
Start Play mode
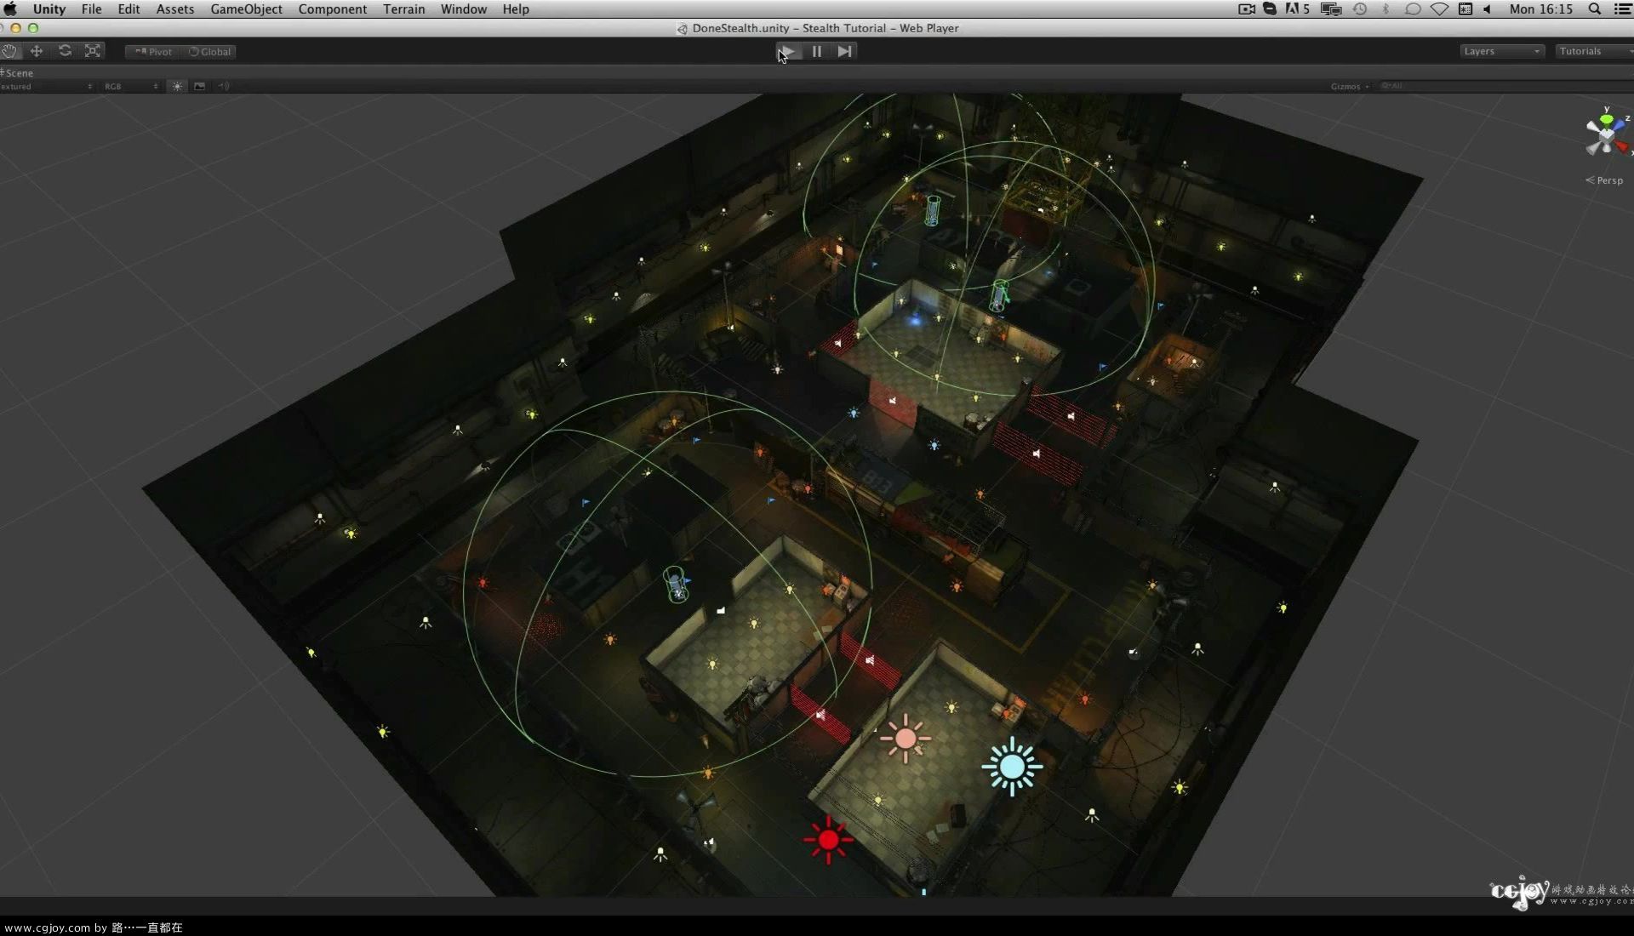point(787,51)
